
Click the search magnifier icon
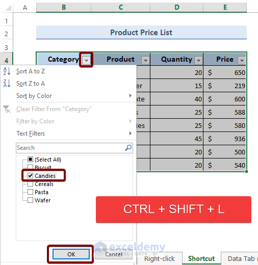(128, 148)
